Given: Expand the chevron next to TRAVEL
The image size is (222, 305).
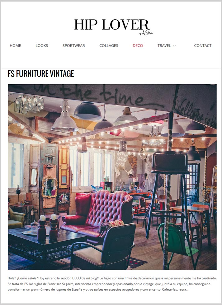Looking at the screenshot, I should point(174,46).
